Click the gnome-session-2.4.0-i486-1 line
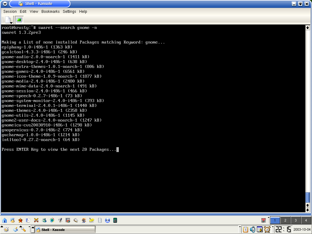 tap(44, 91)
